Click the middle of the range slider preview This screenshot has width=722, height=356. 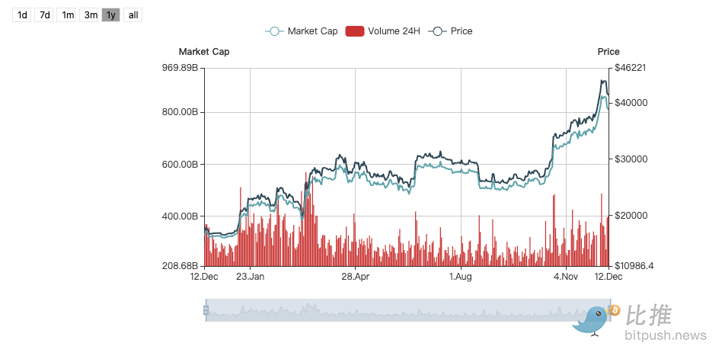click(x=407, y=310)
